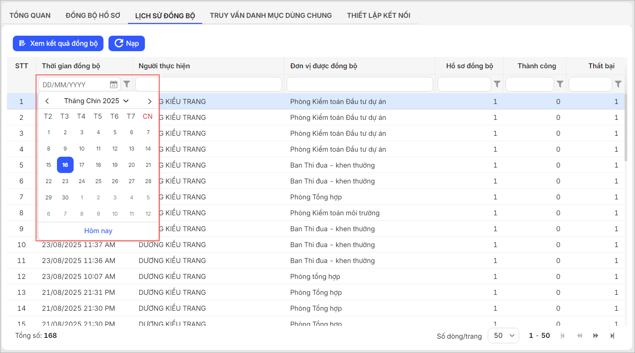Image resolution: width=635 pixels, height=353 pixels.
Task: Click filter icon for Thất bại column
Action: coord(618,84)
